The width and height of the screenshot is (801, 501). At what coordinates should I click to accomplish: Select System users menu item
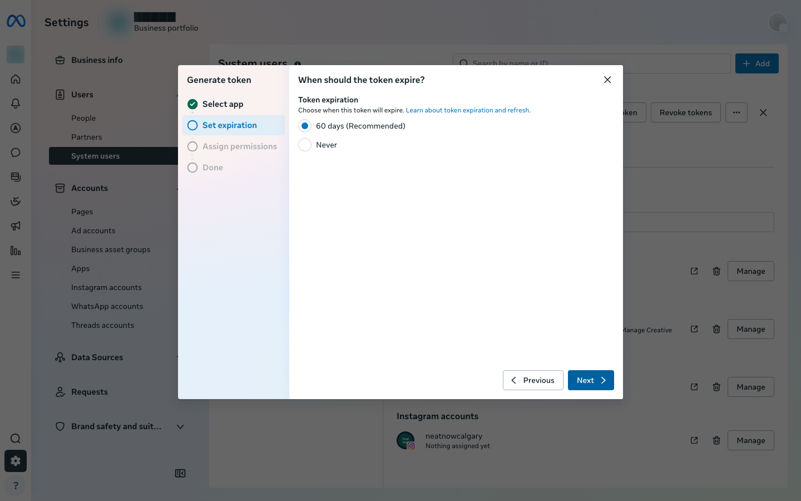pos(114,156)
